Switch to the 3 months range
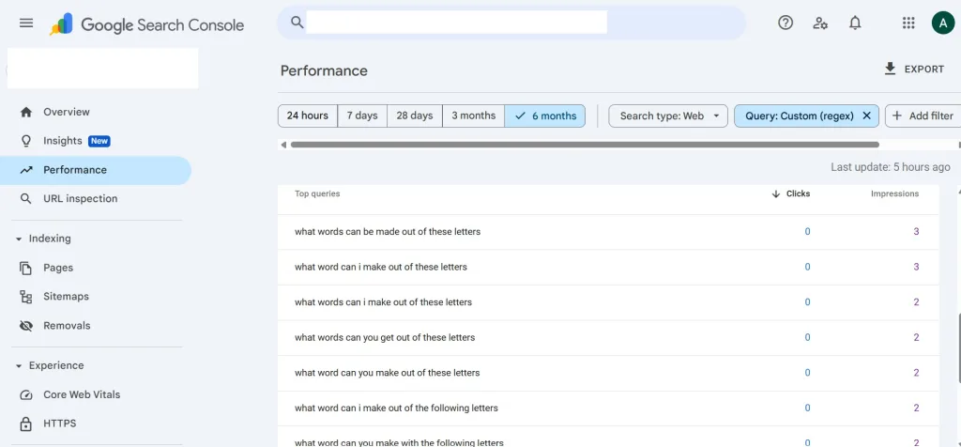 [x=473, y=116]
